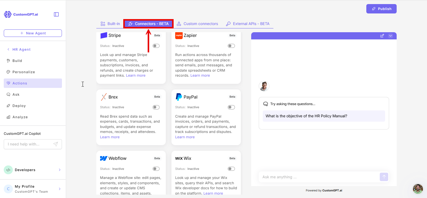Click the Stripe card Beta badge
Image resolution: width=427 pixels, height=198 pixels.
point(157,35)
